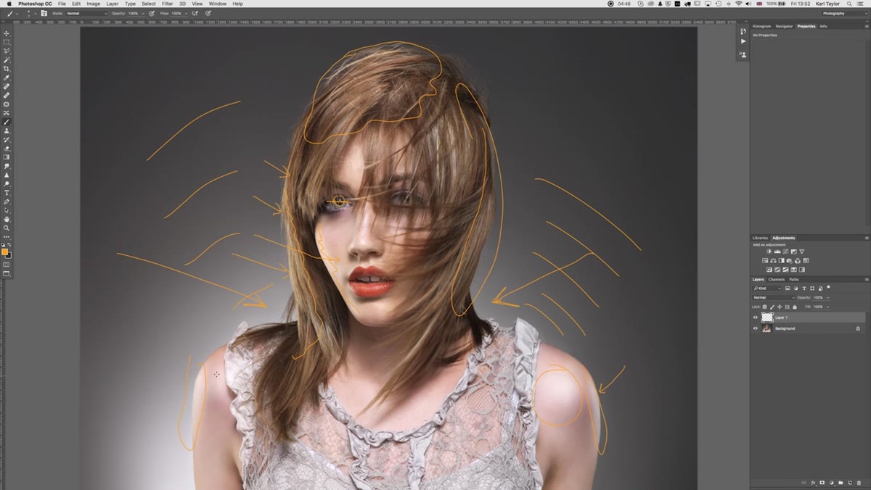Switch to the Channels tab
This screenshot has height=490, width=871.
[777, 279]
